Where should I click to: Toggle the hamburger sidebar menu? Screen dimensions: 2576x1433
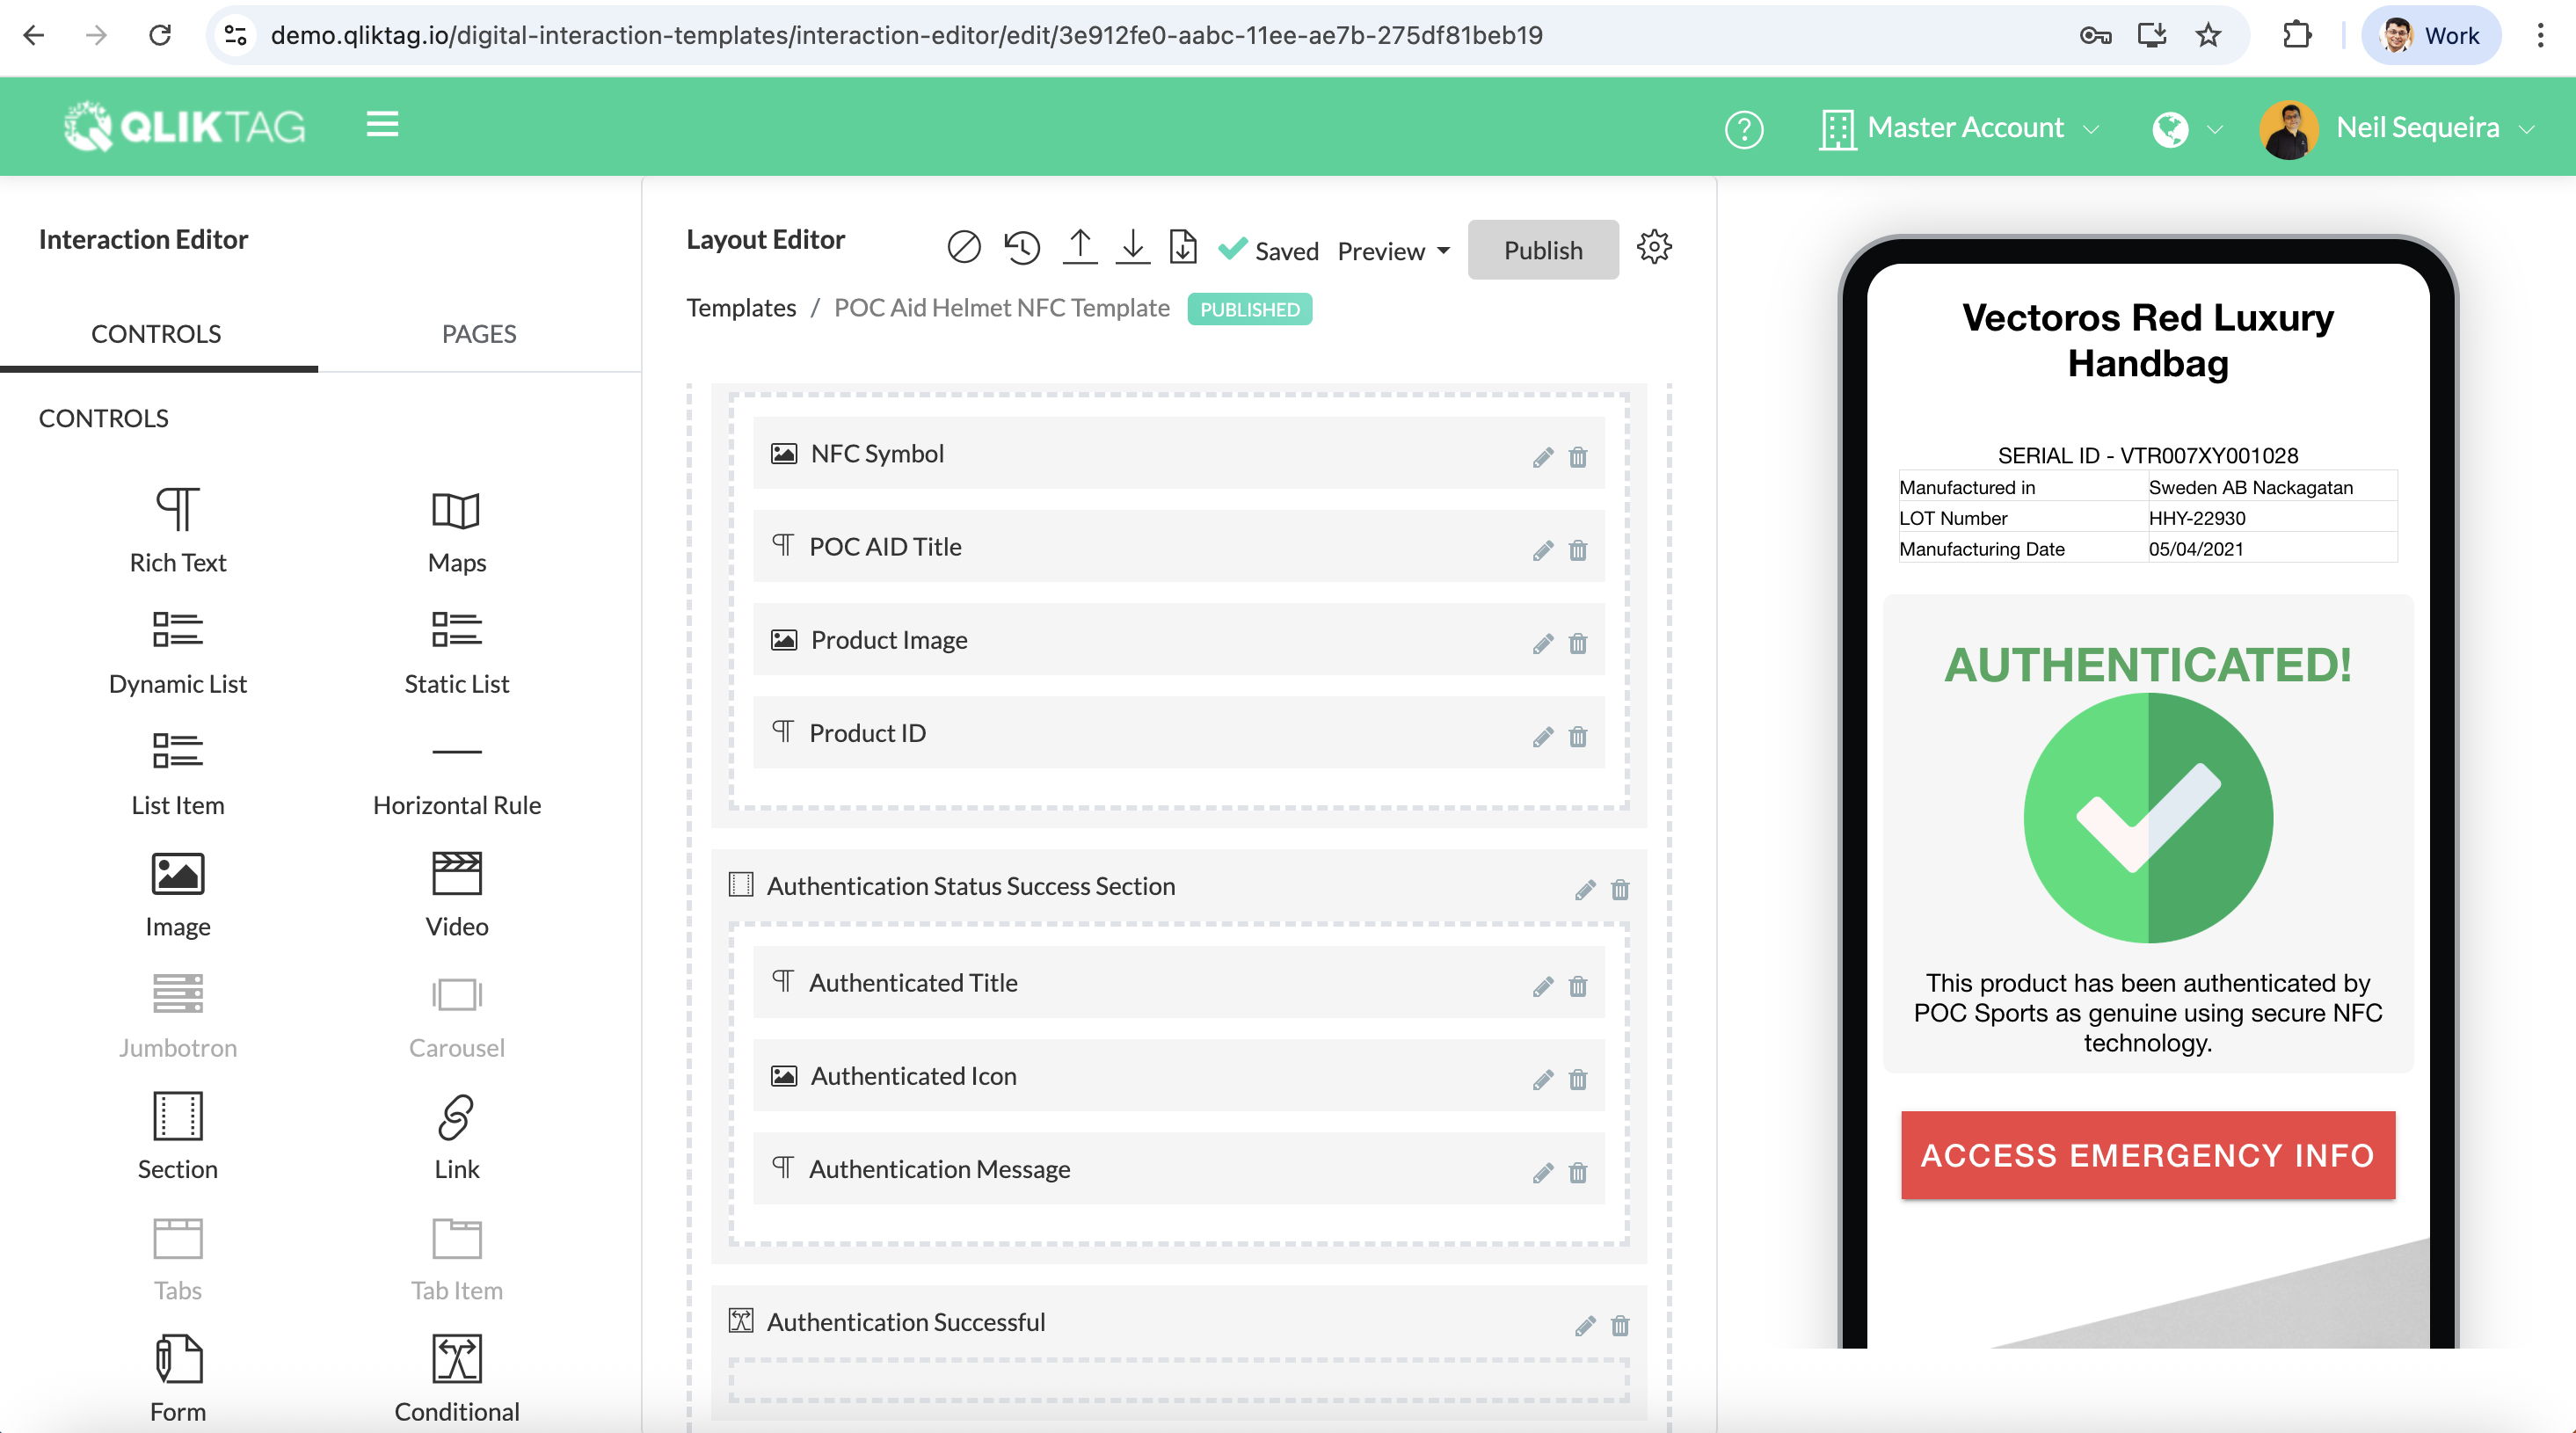(382, 125)
